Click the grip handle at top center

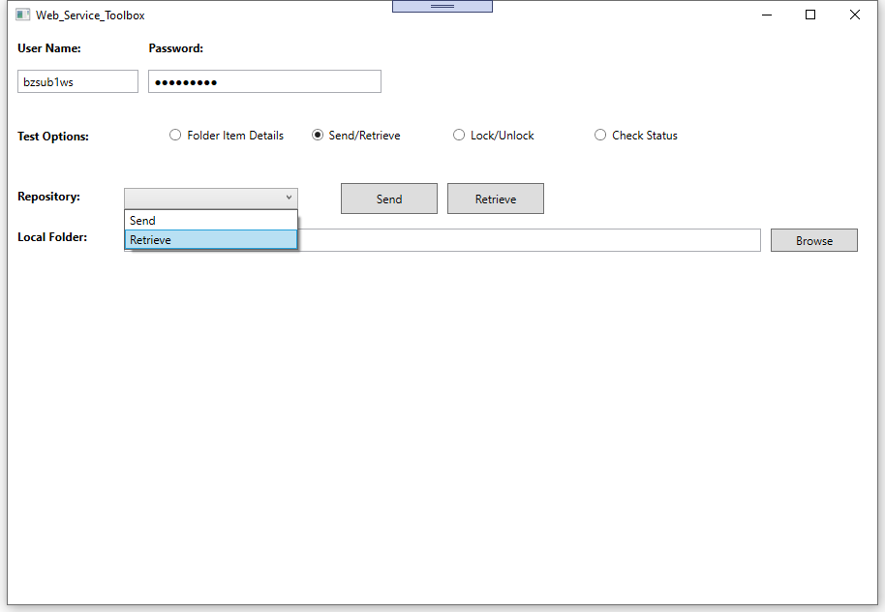pos(442,6)
